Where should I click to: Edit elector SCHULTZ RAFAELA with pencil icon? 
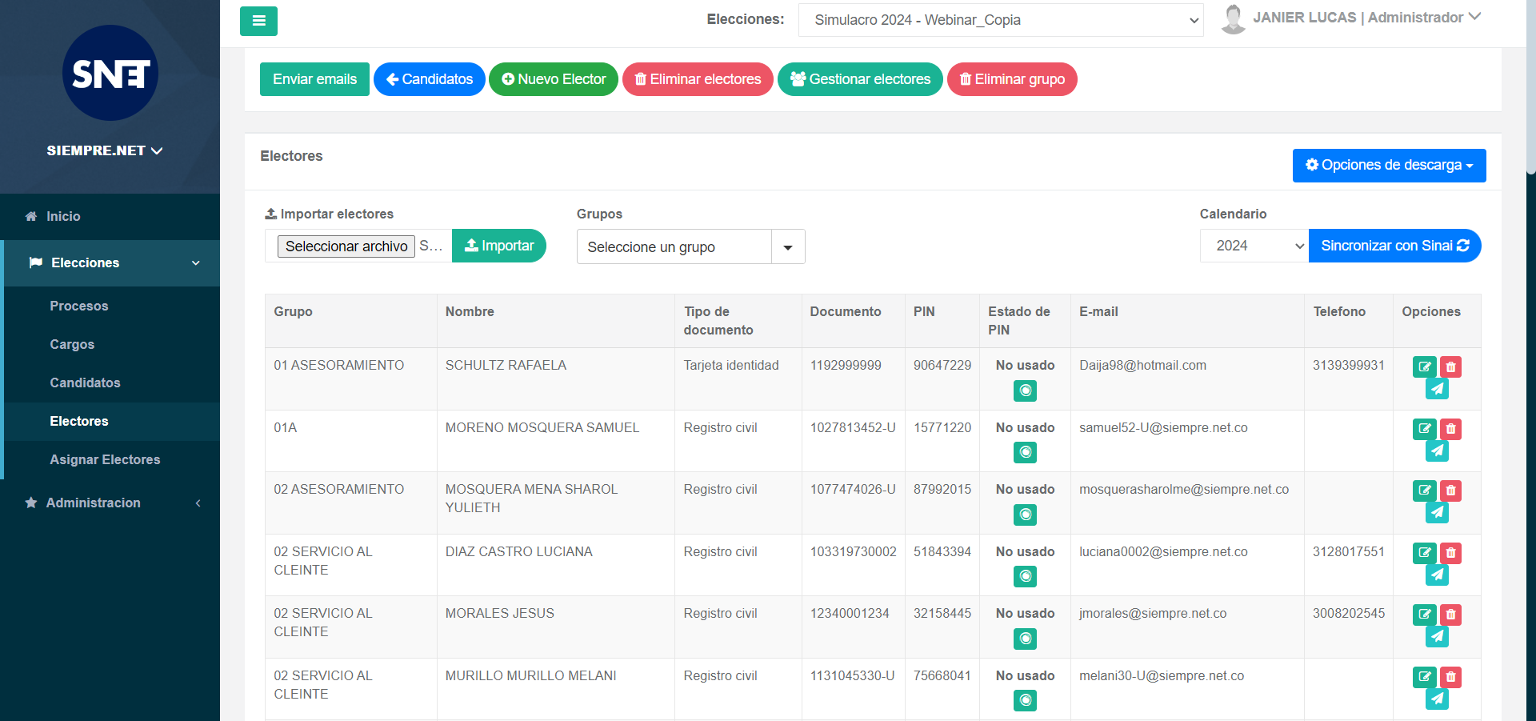click(1424, 367)
